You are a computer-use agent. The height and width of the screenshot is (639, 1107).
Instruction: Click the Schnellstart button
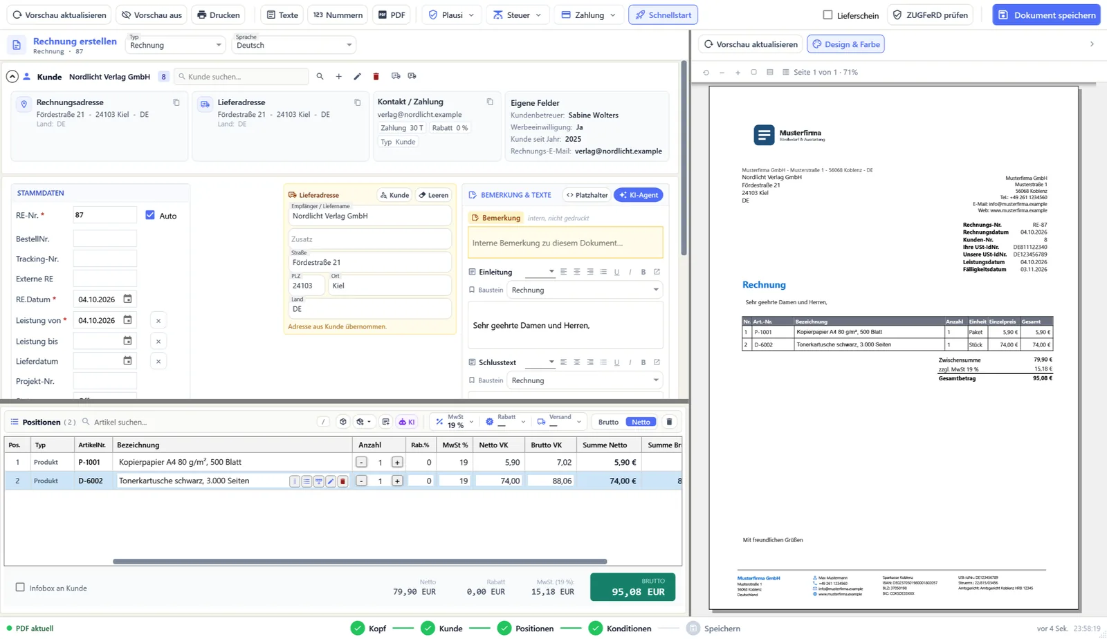[x=664, y=15]
